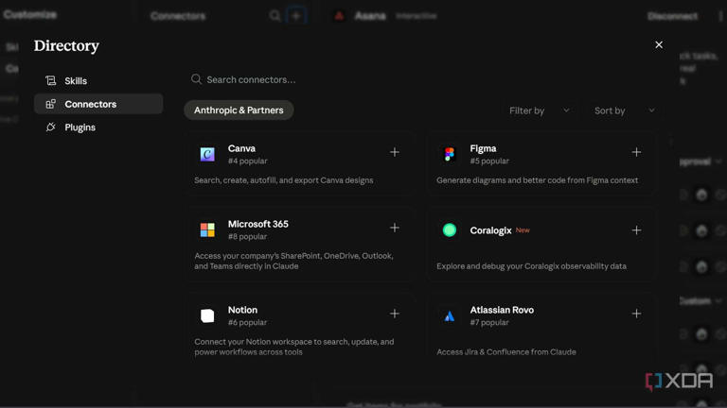This screenshot has height=408, width=727.
Task: Add the Microsoft 365 connector
Action: tap(395, 228)
